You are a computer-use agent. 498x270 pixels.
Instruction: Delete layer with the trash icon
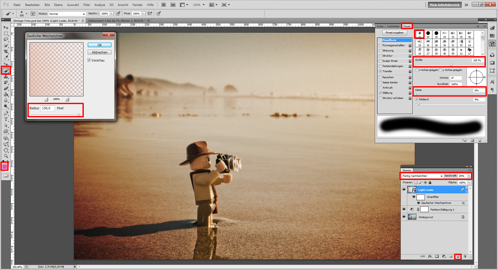(x=465, y=256)
